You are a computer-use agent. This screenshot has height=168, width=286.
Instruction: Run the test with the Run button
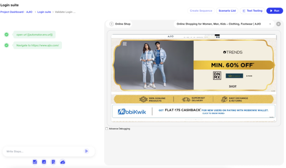tap(275, 11)
